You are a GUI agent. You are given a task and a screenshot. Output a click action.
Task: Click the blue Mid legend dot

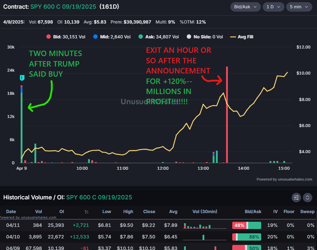(x=95, y=37)
